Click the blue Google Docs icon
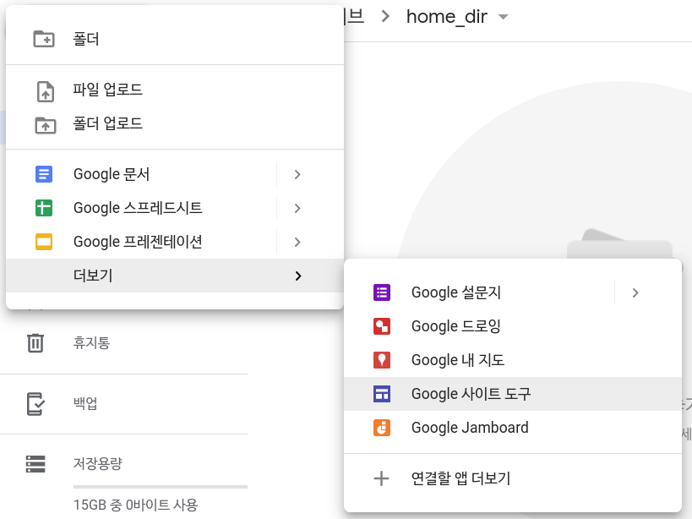 click(x=44, y=174)
